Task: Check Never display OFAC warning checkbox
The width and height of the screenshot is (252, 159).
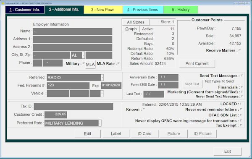Action: 241,121
